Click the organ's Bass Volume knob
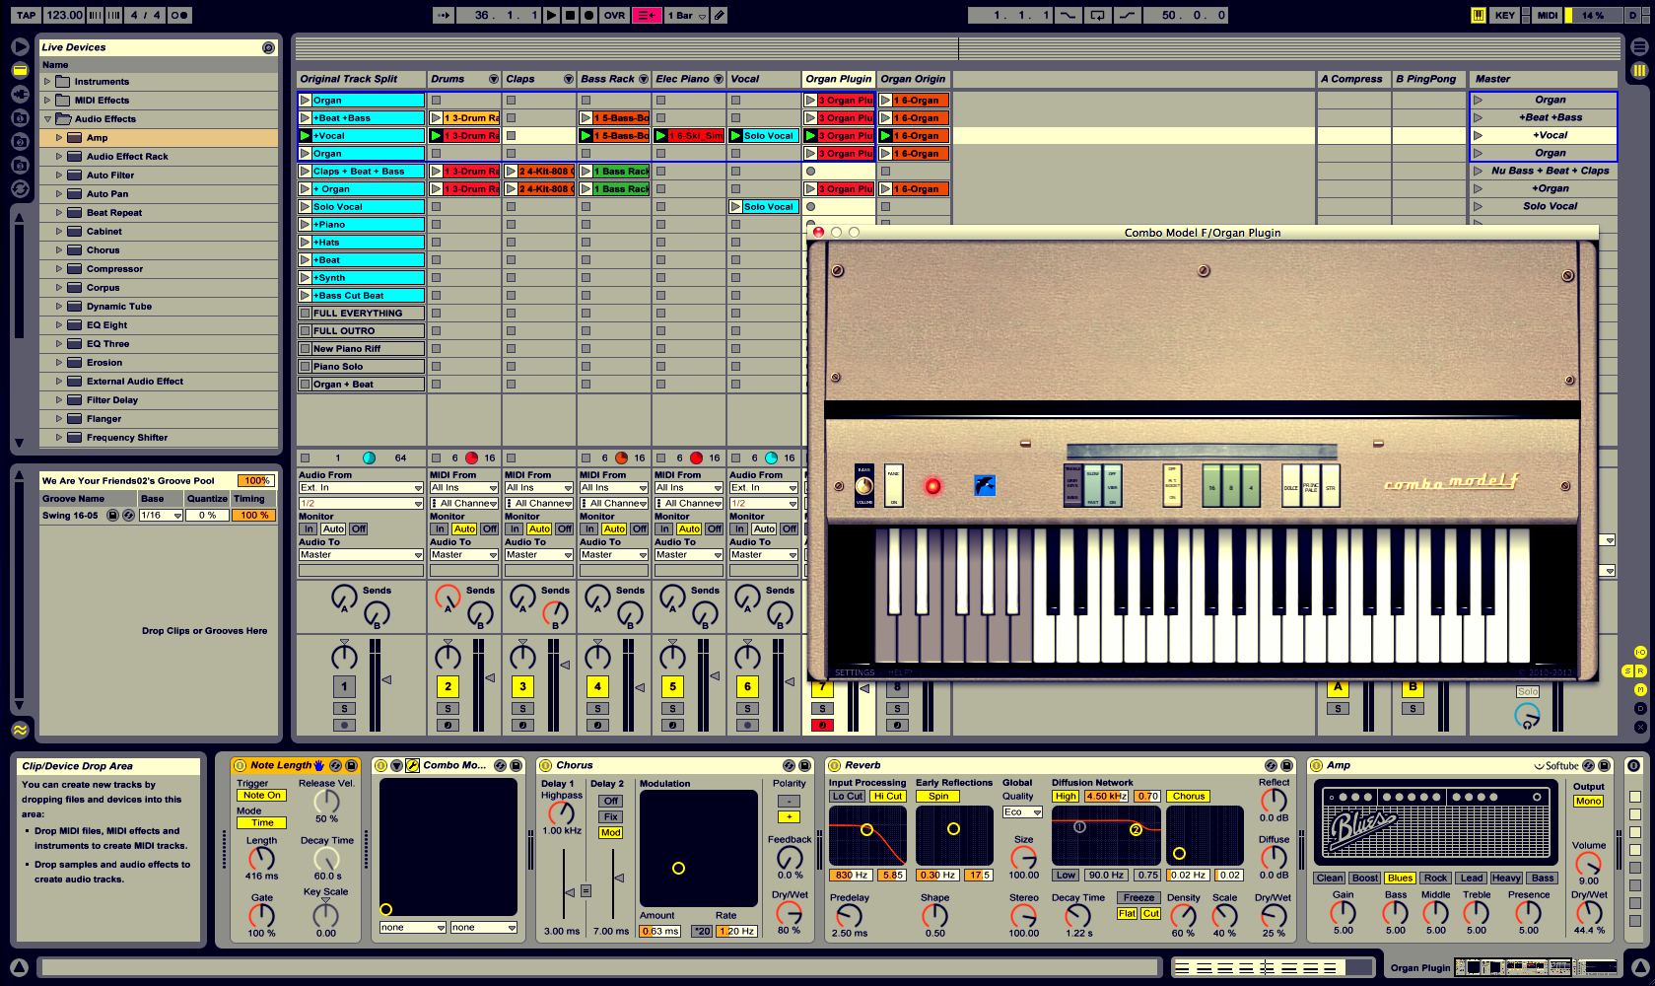Image resolution: width=1655 pixels, height=986 pixels. point(863,486)
